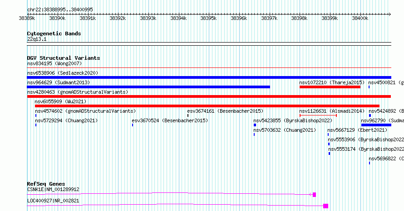Click the 38389k ruler tick label
Viewport: 404px width, 211px height.
pos(27,19)
